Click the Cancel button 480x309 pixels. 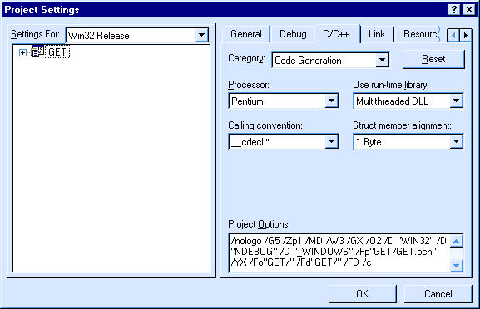pos(438,294)
